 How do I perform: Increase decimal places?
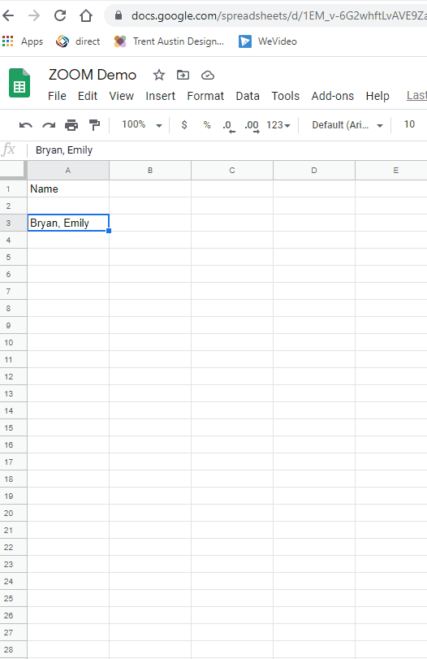click(252, 126)
